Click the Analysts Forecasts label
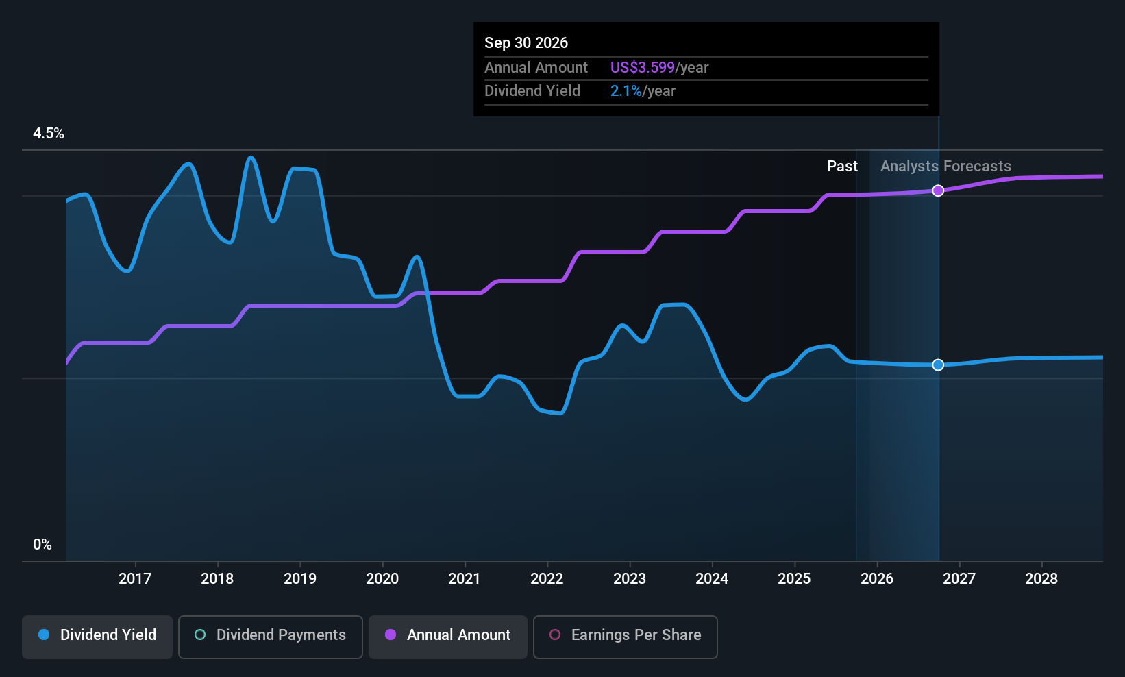Viewport: 1125px width, 677px height. click(x=945, y=167)
